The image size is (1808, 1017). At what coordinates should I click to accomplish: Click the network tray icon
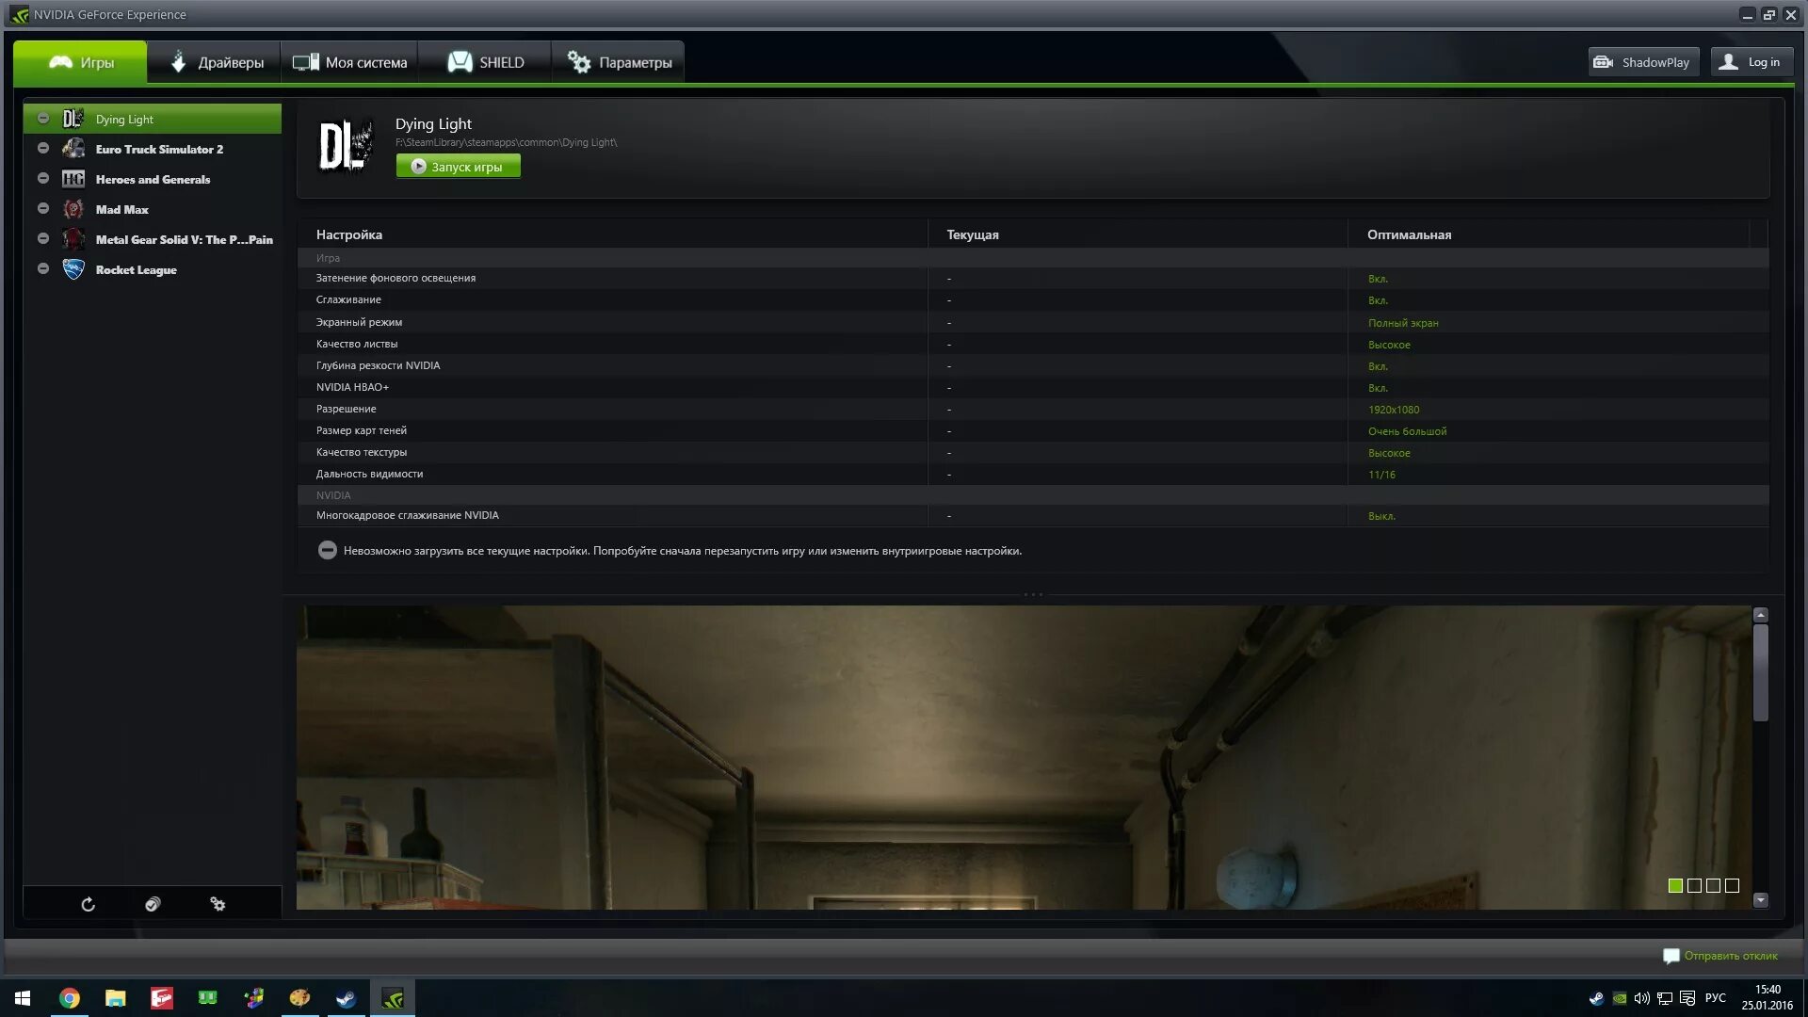click(1665, 998)
